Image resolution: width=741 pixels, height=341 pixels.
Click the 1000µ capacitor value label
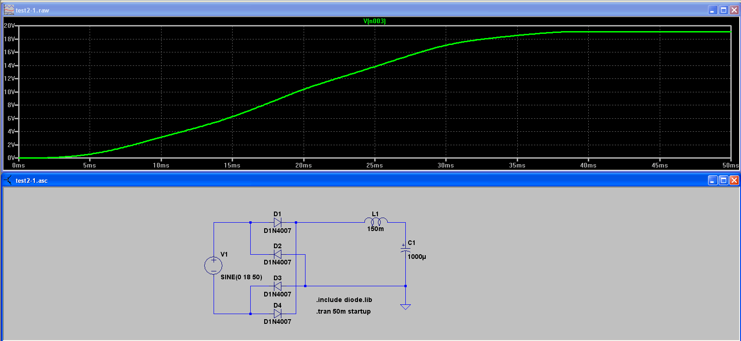pyautogui.click(x=417, y=257)
